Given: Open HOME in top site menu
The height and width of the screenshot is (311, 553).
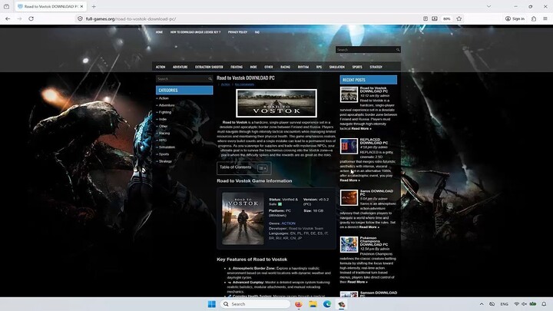Looking at the screenshot, I should (x=160, y=32).
